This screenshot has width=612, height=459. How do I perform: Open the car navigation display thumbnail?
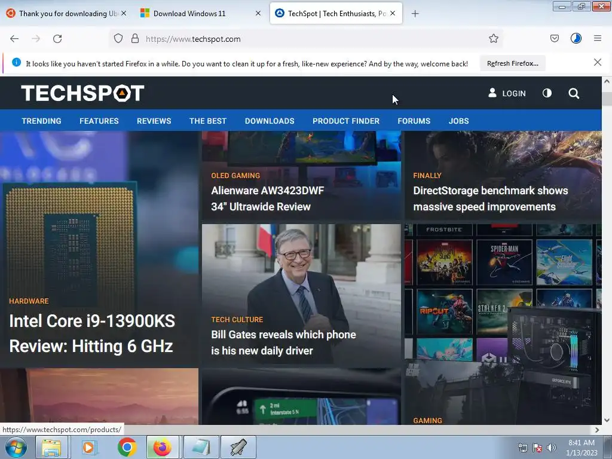pyautogui.click(x=301, y=397)
